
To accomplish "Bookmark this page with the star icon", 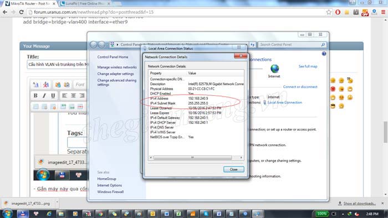I will [329, 12].
